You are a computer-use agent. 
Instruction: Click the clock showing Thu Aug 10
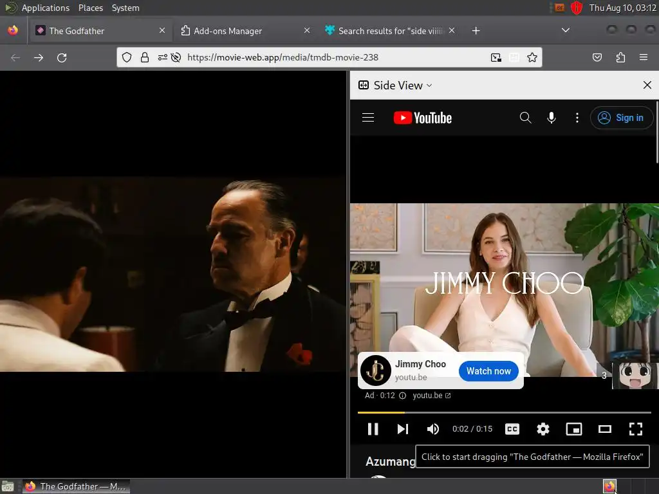pos(622,8)
